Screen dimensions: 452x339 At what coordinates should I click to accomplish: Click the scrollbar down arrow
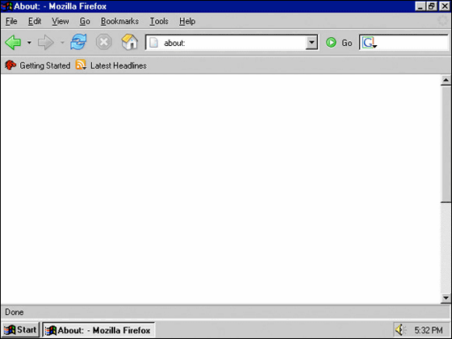click(x=446, y=298)
